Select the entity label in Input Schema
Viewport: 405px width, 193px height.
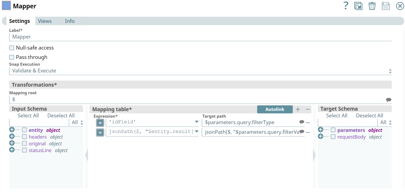pyautogui.click(x=36, y=130)
